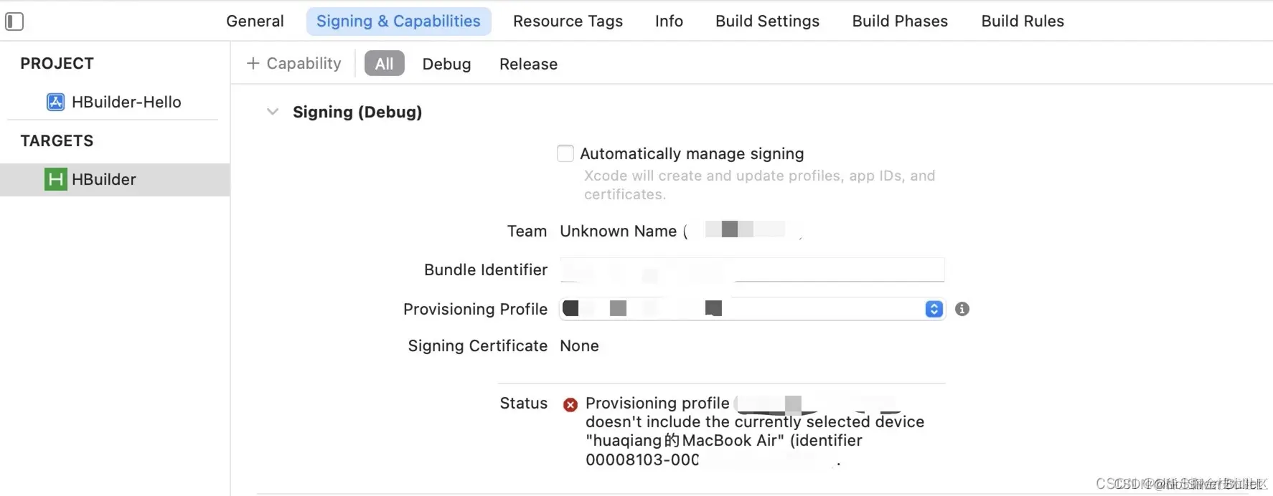Click the red error status icon
The height and width of the screenshot is (496, 1273).
[x=570, y=405]
